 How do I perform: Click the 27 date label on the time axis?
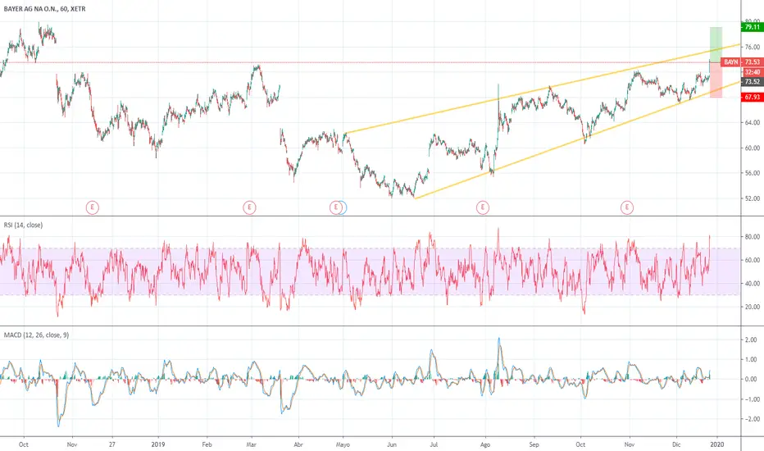112,444
